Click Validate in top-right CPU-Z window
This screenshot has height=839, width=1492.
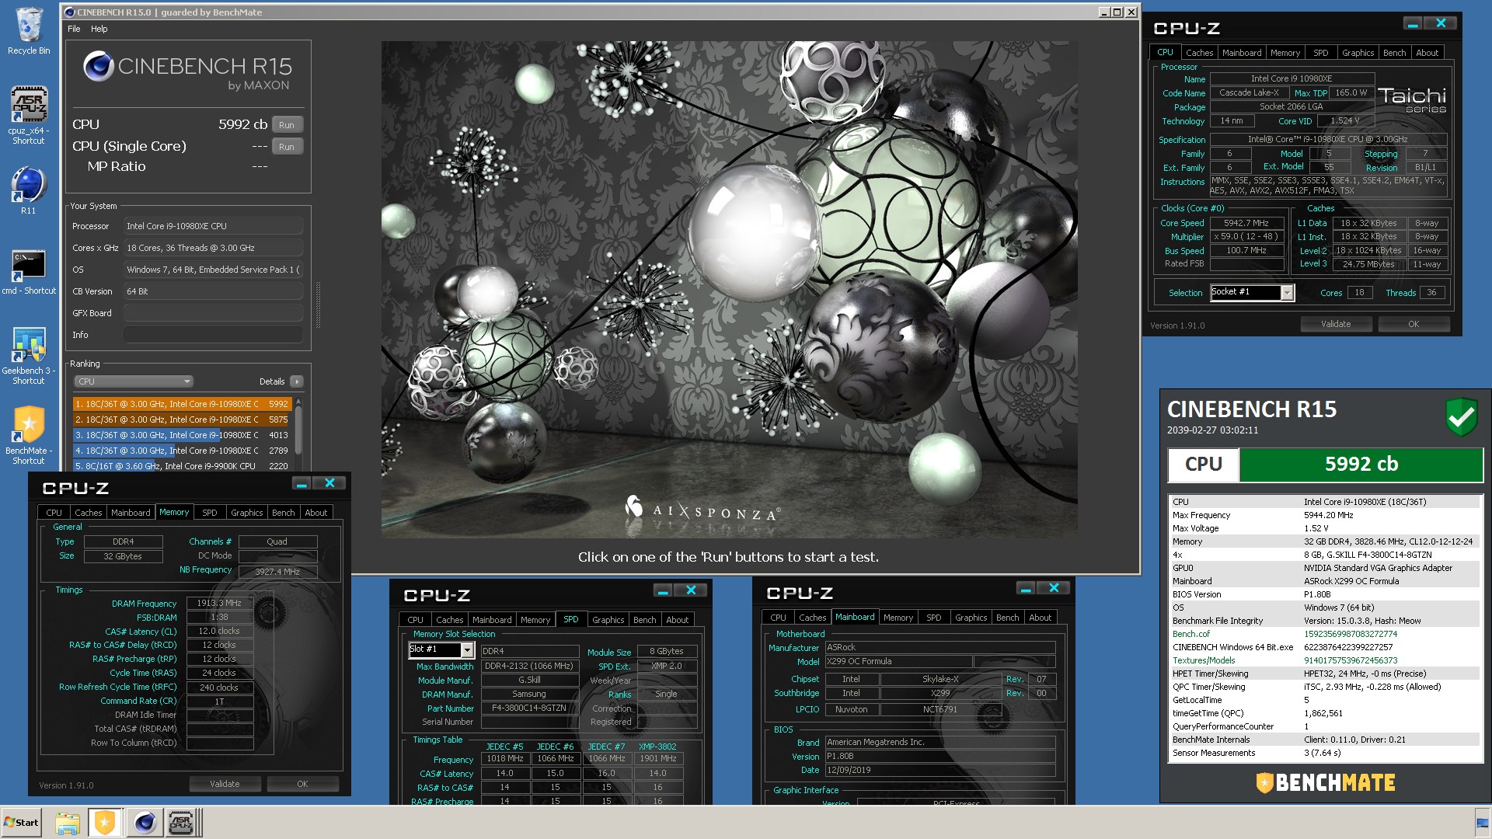tap(1336, 324)
